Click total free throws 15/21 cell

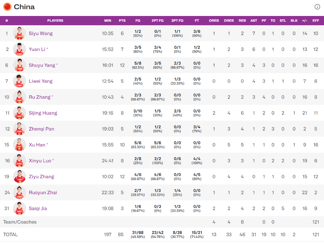click(197, 234)
